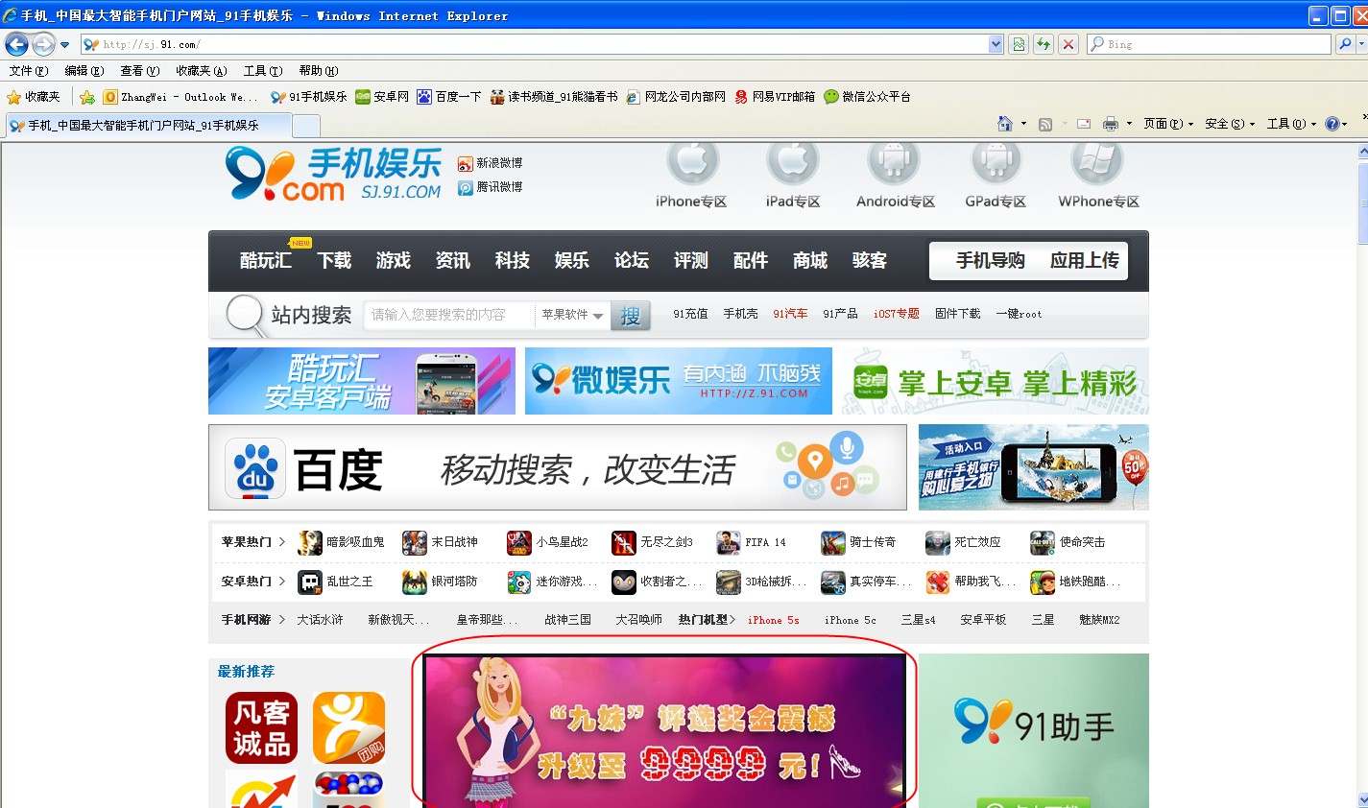The height and width of the screenshot is (808, 1368).
Task: Click the browser Back button
Action: [17, 44]
